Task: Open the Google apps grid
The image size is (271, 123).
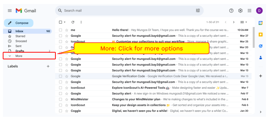Action: pos(249,11)
